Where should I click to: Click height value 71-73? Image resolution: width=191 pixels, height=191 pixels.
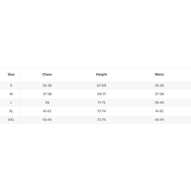[102, 102]
